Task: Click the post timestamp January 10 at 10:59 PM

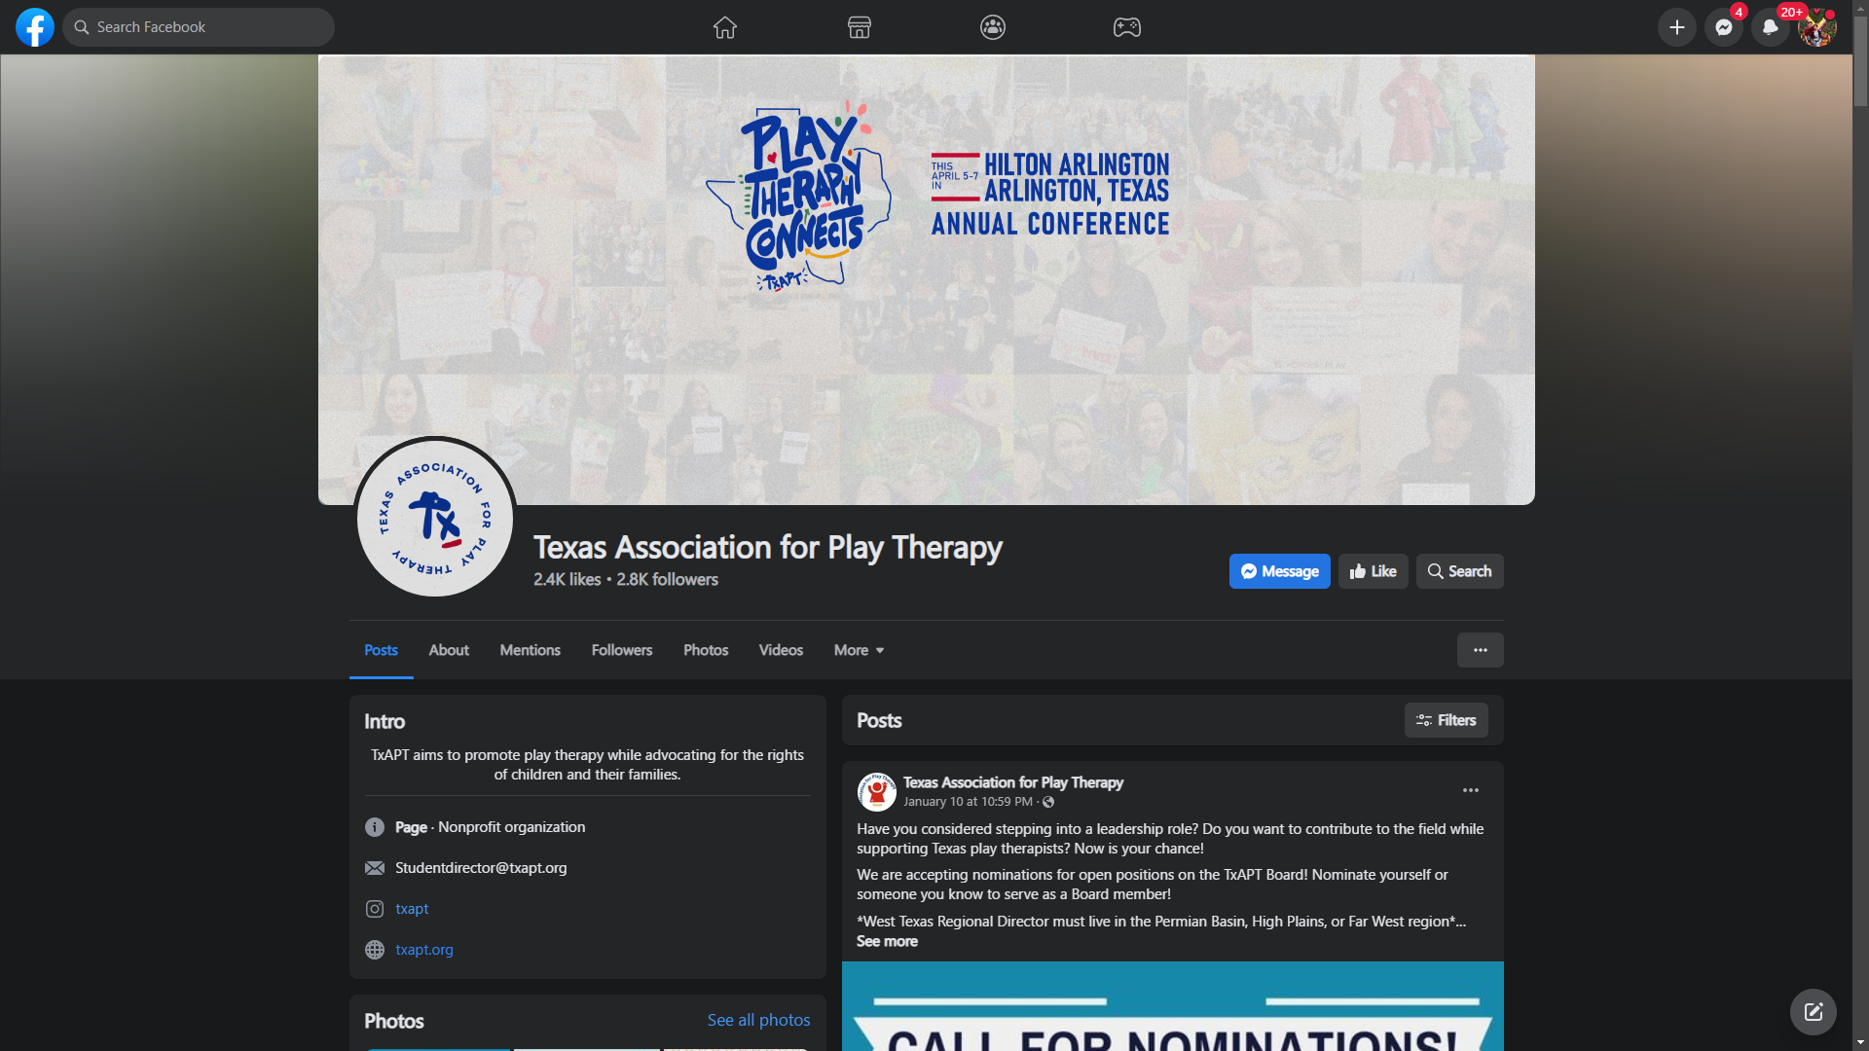Action: [968, 802]
